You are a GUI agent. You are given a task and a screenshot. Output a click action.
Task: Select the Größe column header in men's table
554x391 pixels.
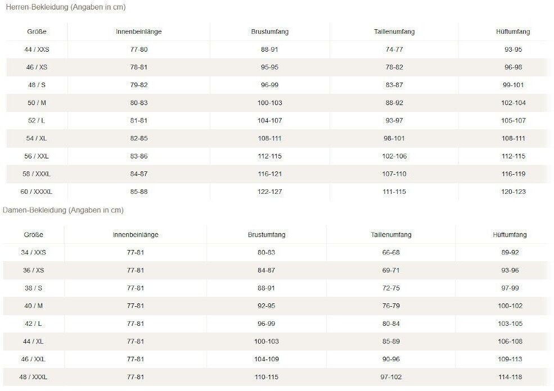pyautogui.click(x=37, y=32)
